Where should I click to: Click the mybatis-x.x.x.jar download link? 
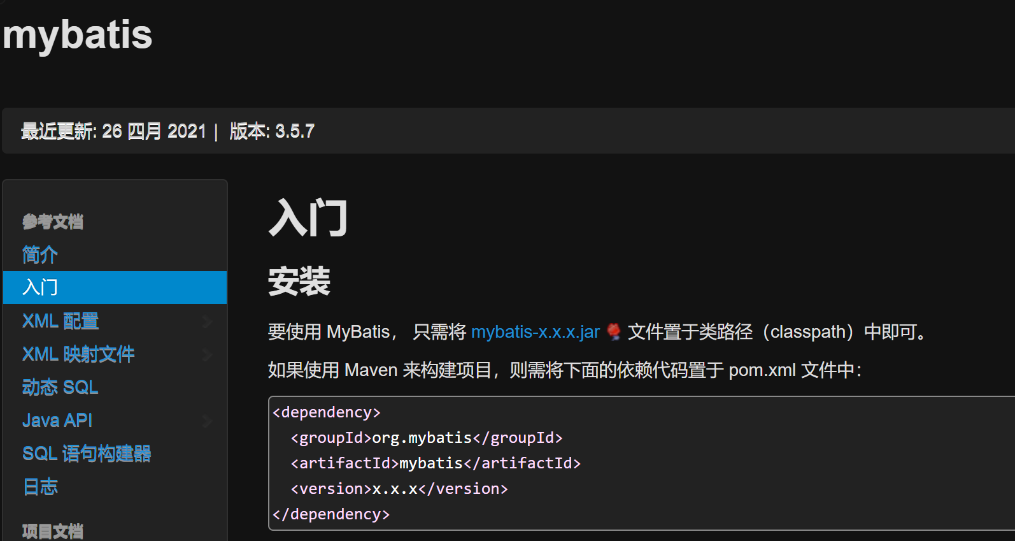tap(536, 332)
